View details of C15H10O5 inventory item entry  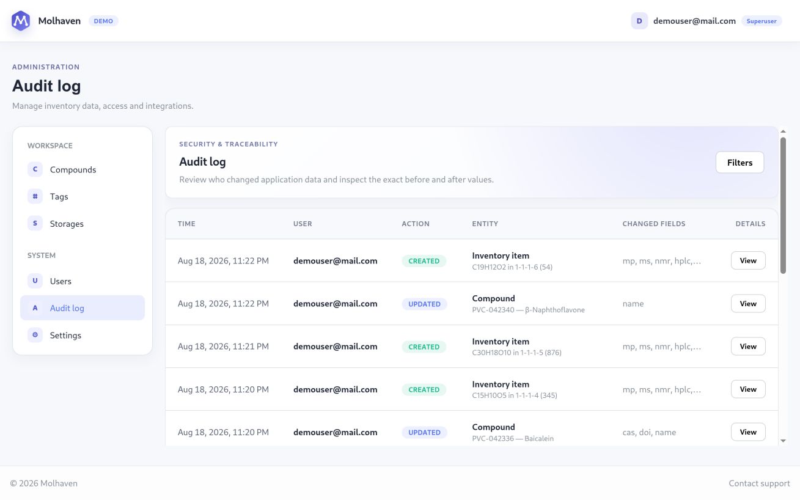748,389
